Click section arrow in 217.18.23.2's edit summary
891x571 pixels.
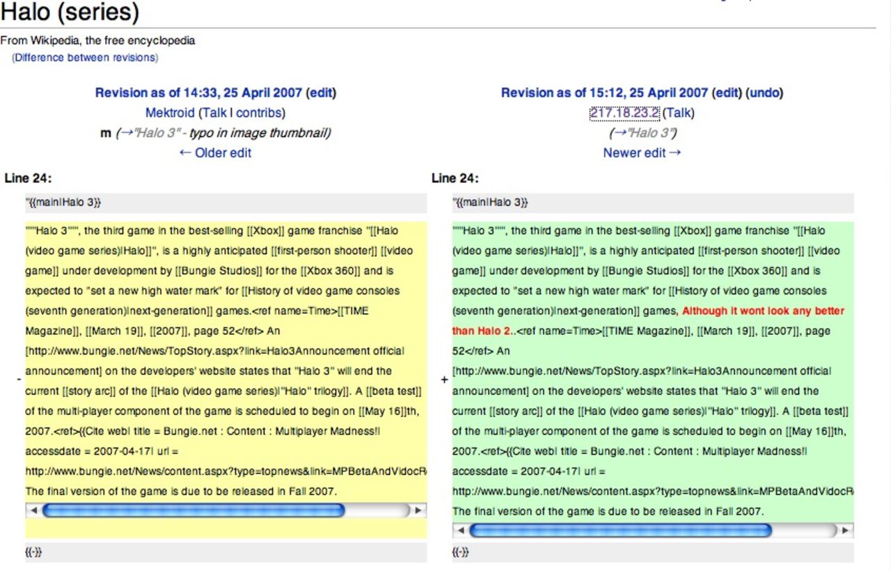tap(617, 133)
